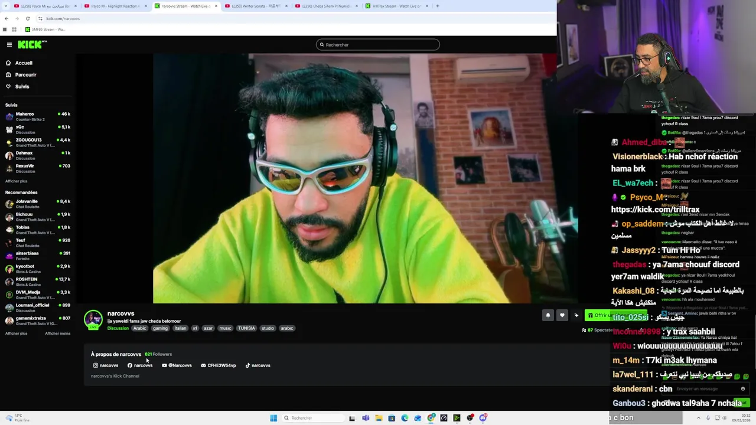Select the music tag

click(225, 328)
